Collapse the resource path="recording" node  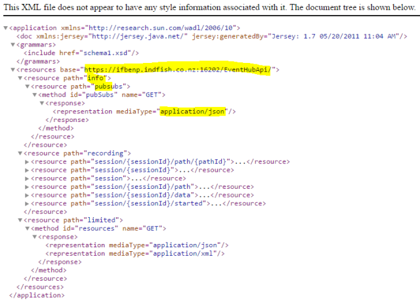click(20, 153)
